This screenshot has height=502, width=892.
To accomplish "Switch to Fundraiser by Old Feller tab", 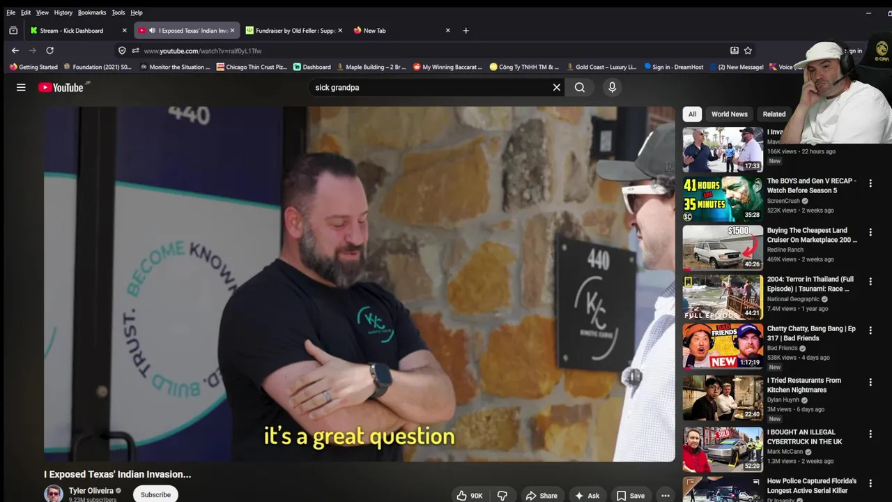I will coord(295,31).
